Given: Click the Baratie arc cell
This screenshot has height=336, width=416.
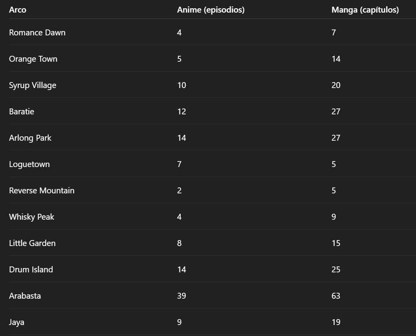Looking at the screenshot, I should click(22, 112).
